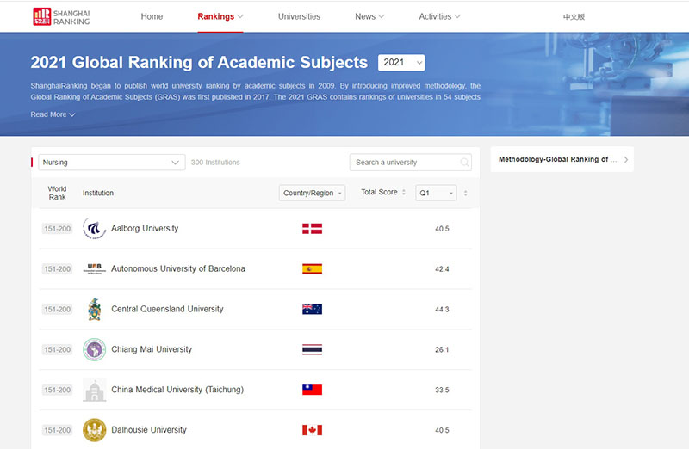Open the Nursing subject dropdown
The height and width of the screenshot is (449, 689).
[x=112, y=163]
